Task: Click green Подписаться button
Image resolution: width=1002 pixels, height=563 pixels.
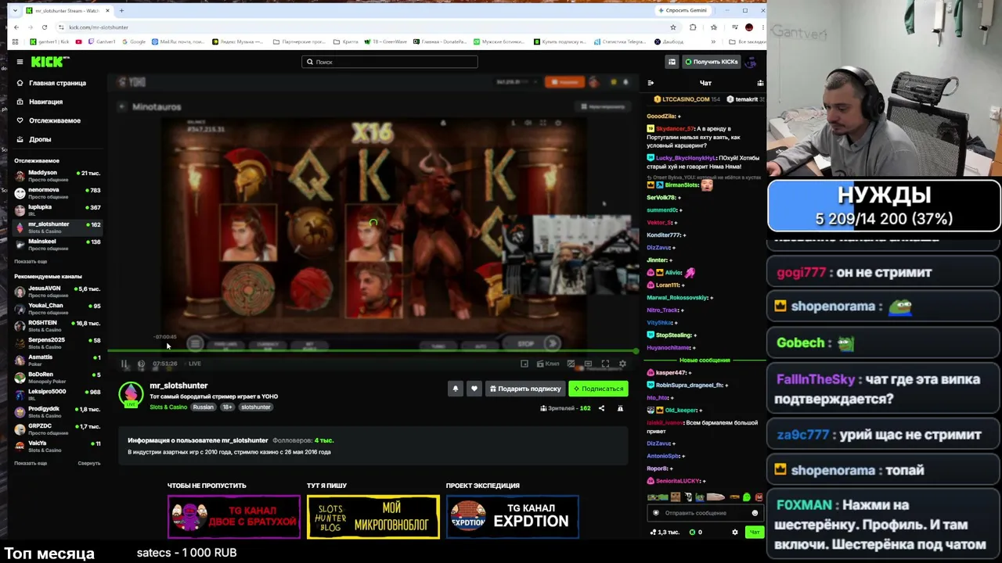Action: [598, 389]
